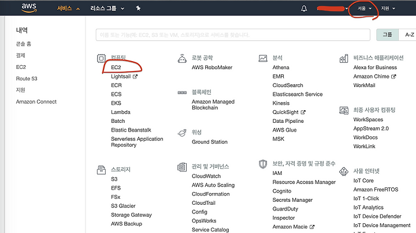Screen dimensions: 416x233
Task: Click the Satellite category icon
Action: (182, 133)
